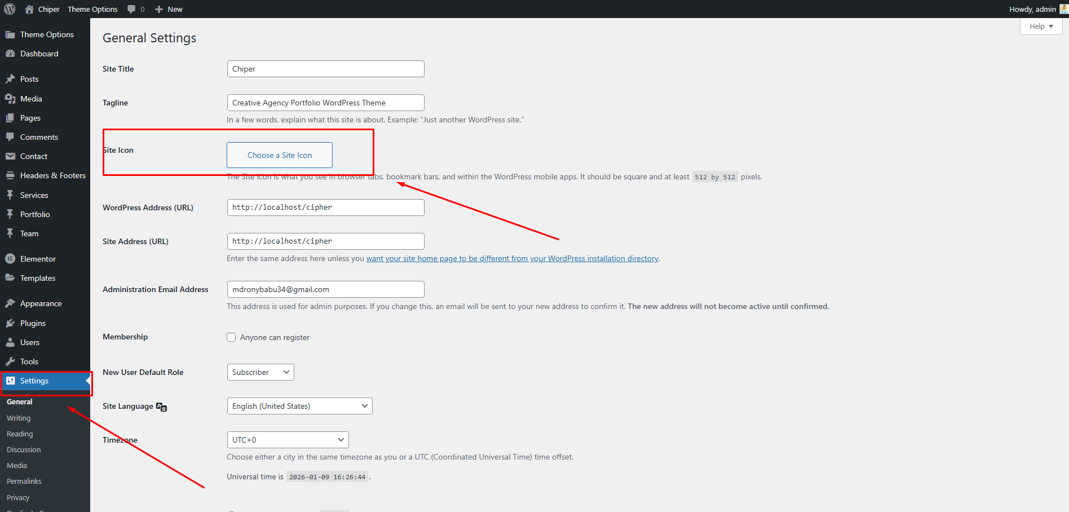Open the New User Default Role dropdown

coord(260,372)
